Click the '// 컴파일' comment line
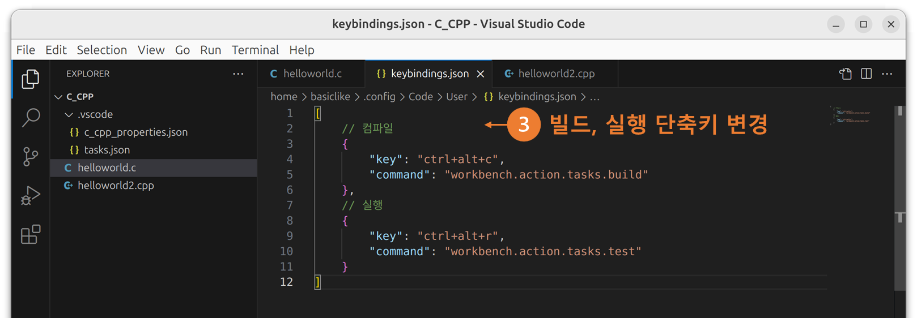Viewport: 917px width, 318px height. (367, 128)
